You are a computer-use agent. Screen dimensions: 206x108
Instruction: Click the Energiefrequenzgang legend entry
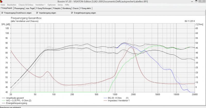14,103
